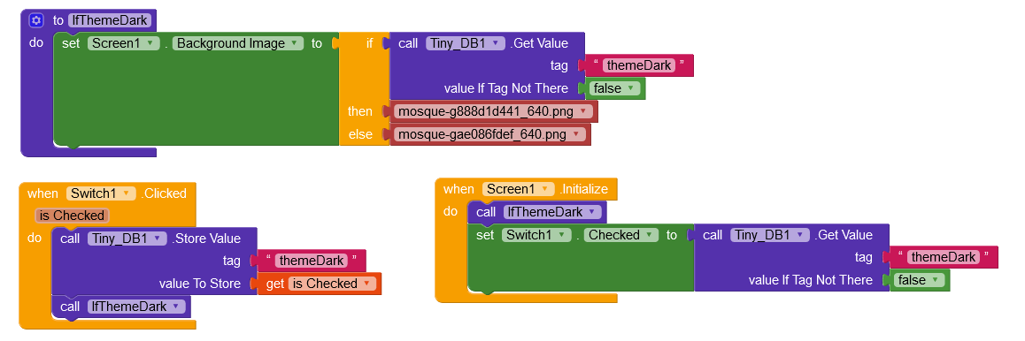Click the blue gear mutator icon on the IfThemeDark procedure
The image size is (1025, 341).
[36, 20]
